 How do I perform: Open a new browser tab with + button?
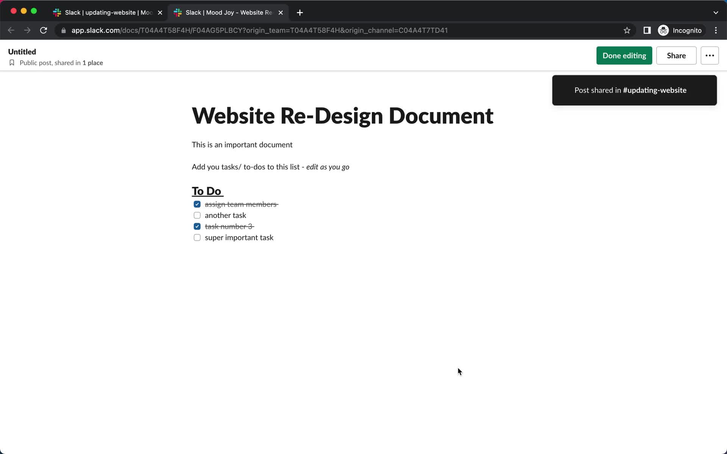pos(300,12)
